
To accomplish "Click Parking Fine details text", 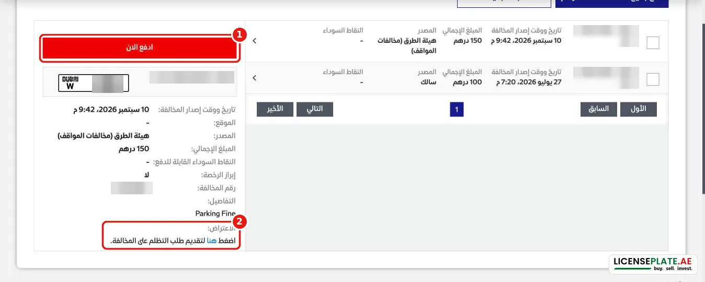I will pyautogui.click(x=215, y=214).
